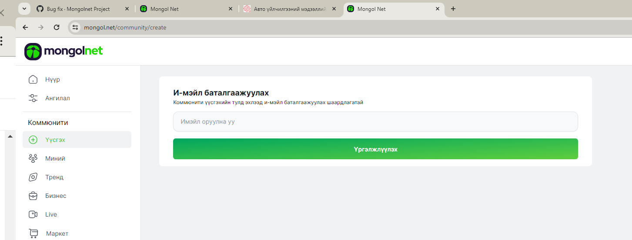Image resolution: width=632 pixels, height=240 pixels.
Task: Click the Live camera icon
Action: click(33, 214)
